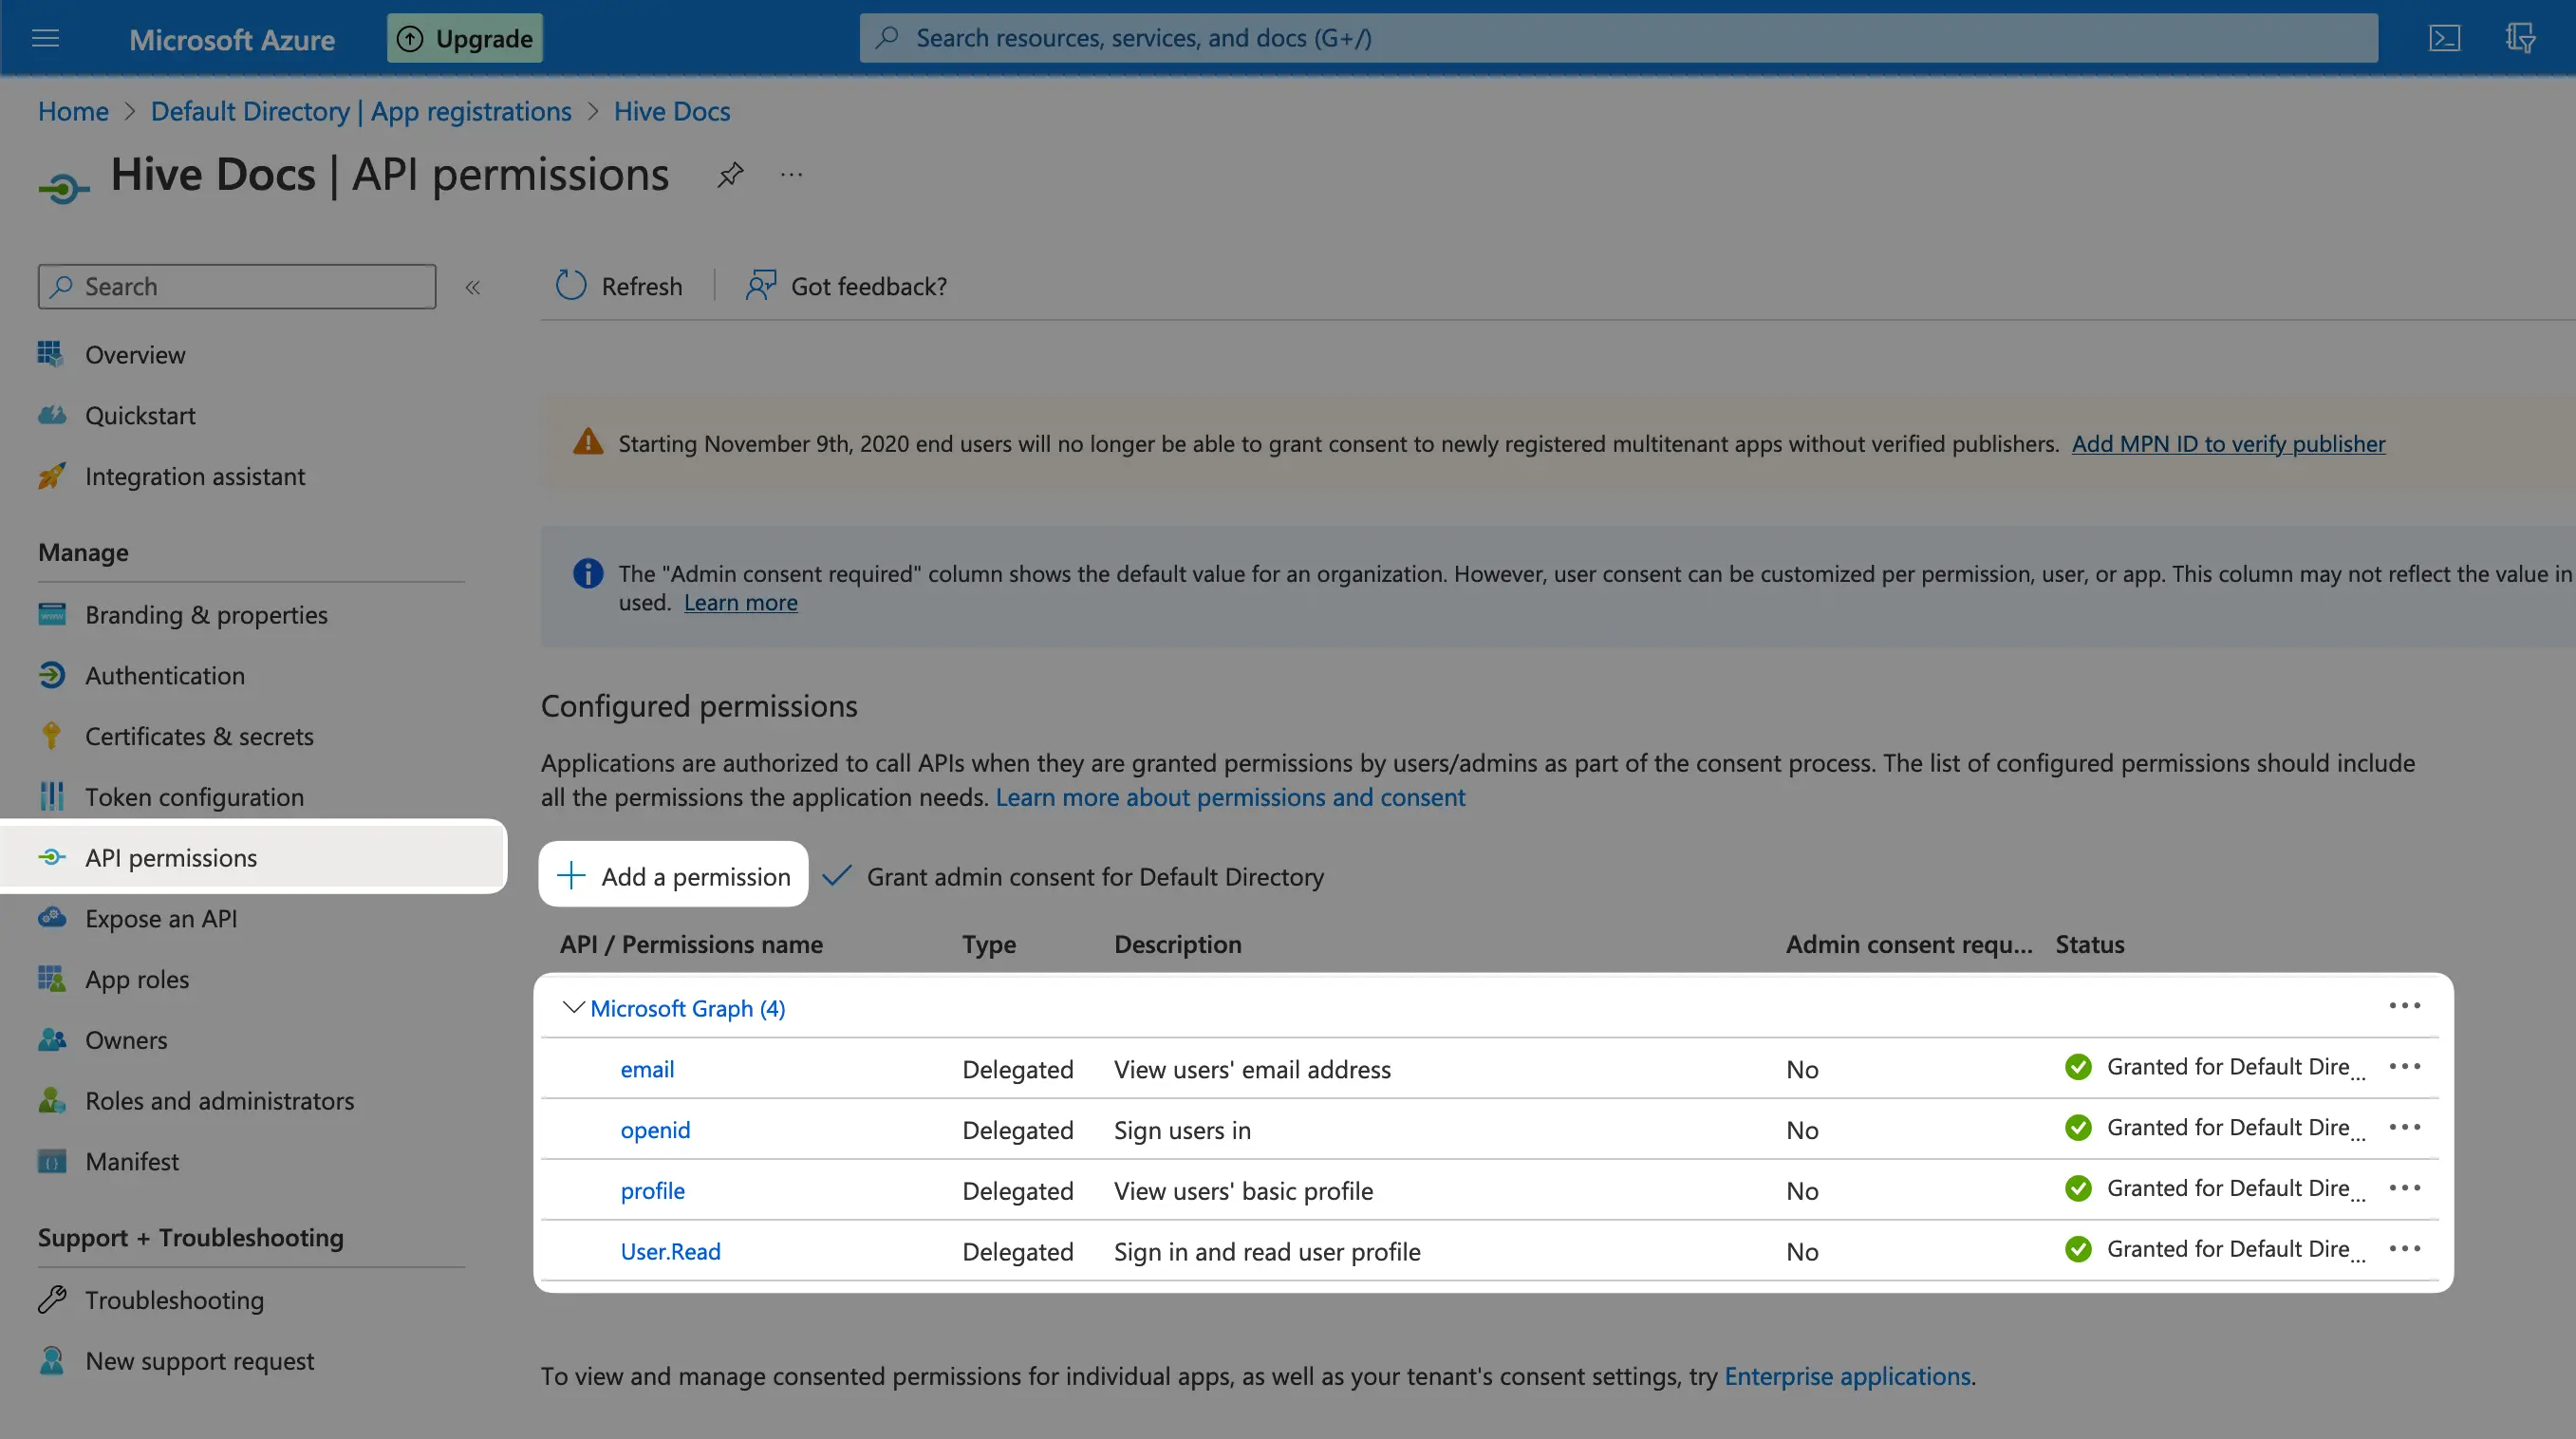Click the Type column header
The height and width of the screenshot is (1439, 2576).
pyautogui.click(x=988, y=944)
